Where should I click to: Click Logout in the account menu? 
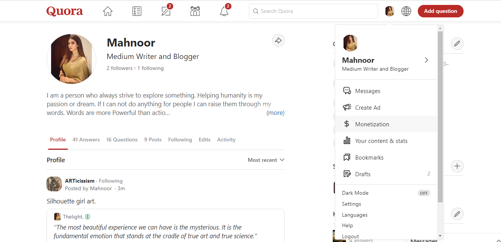point(351,236)
